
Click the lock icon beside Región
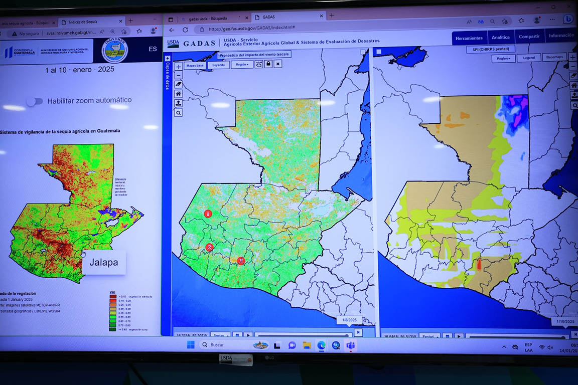(268, 64)
